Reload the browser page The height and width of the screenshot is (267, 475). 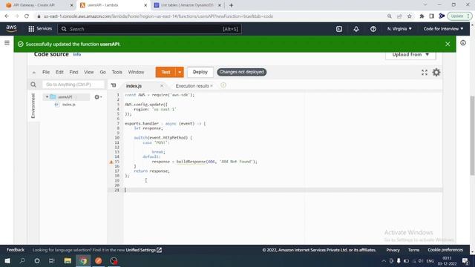27,16
